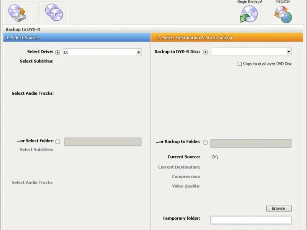
Task: Open the Register globe icon
Action: pyautogui.click(x=283, y=15)
